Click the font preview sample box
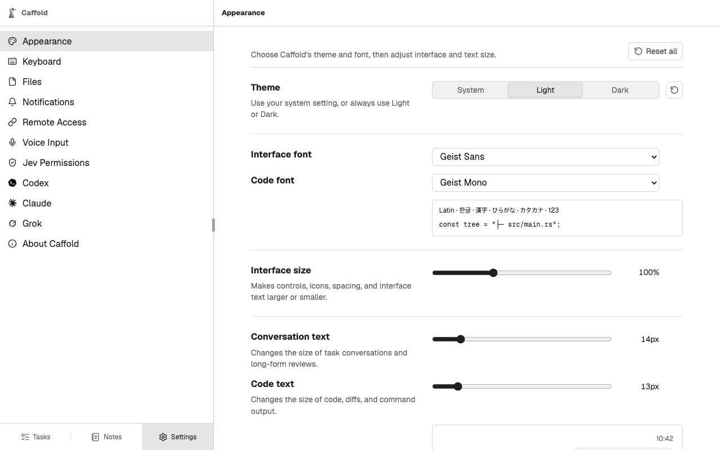 pos(557,218)
